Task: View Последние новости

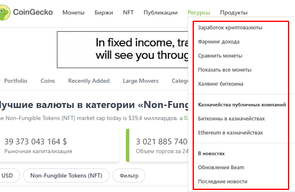Action: pyautogui.click(x=222, y=182)
